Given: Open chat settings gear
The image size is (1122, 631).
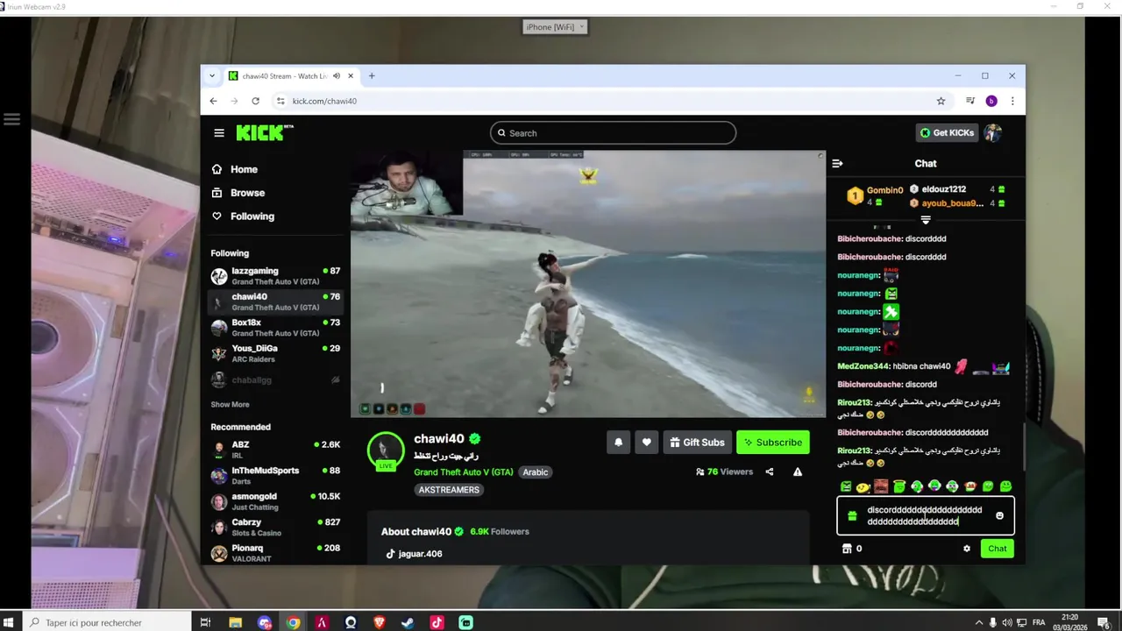Looking at the screenshot, I should [967, 549].
